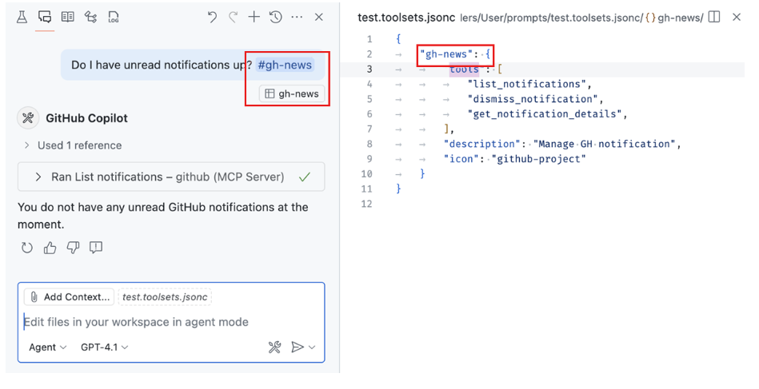Give thumbs down to the response
The image size is (759, 389).
(73, 248)
